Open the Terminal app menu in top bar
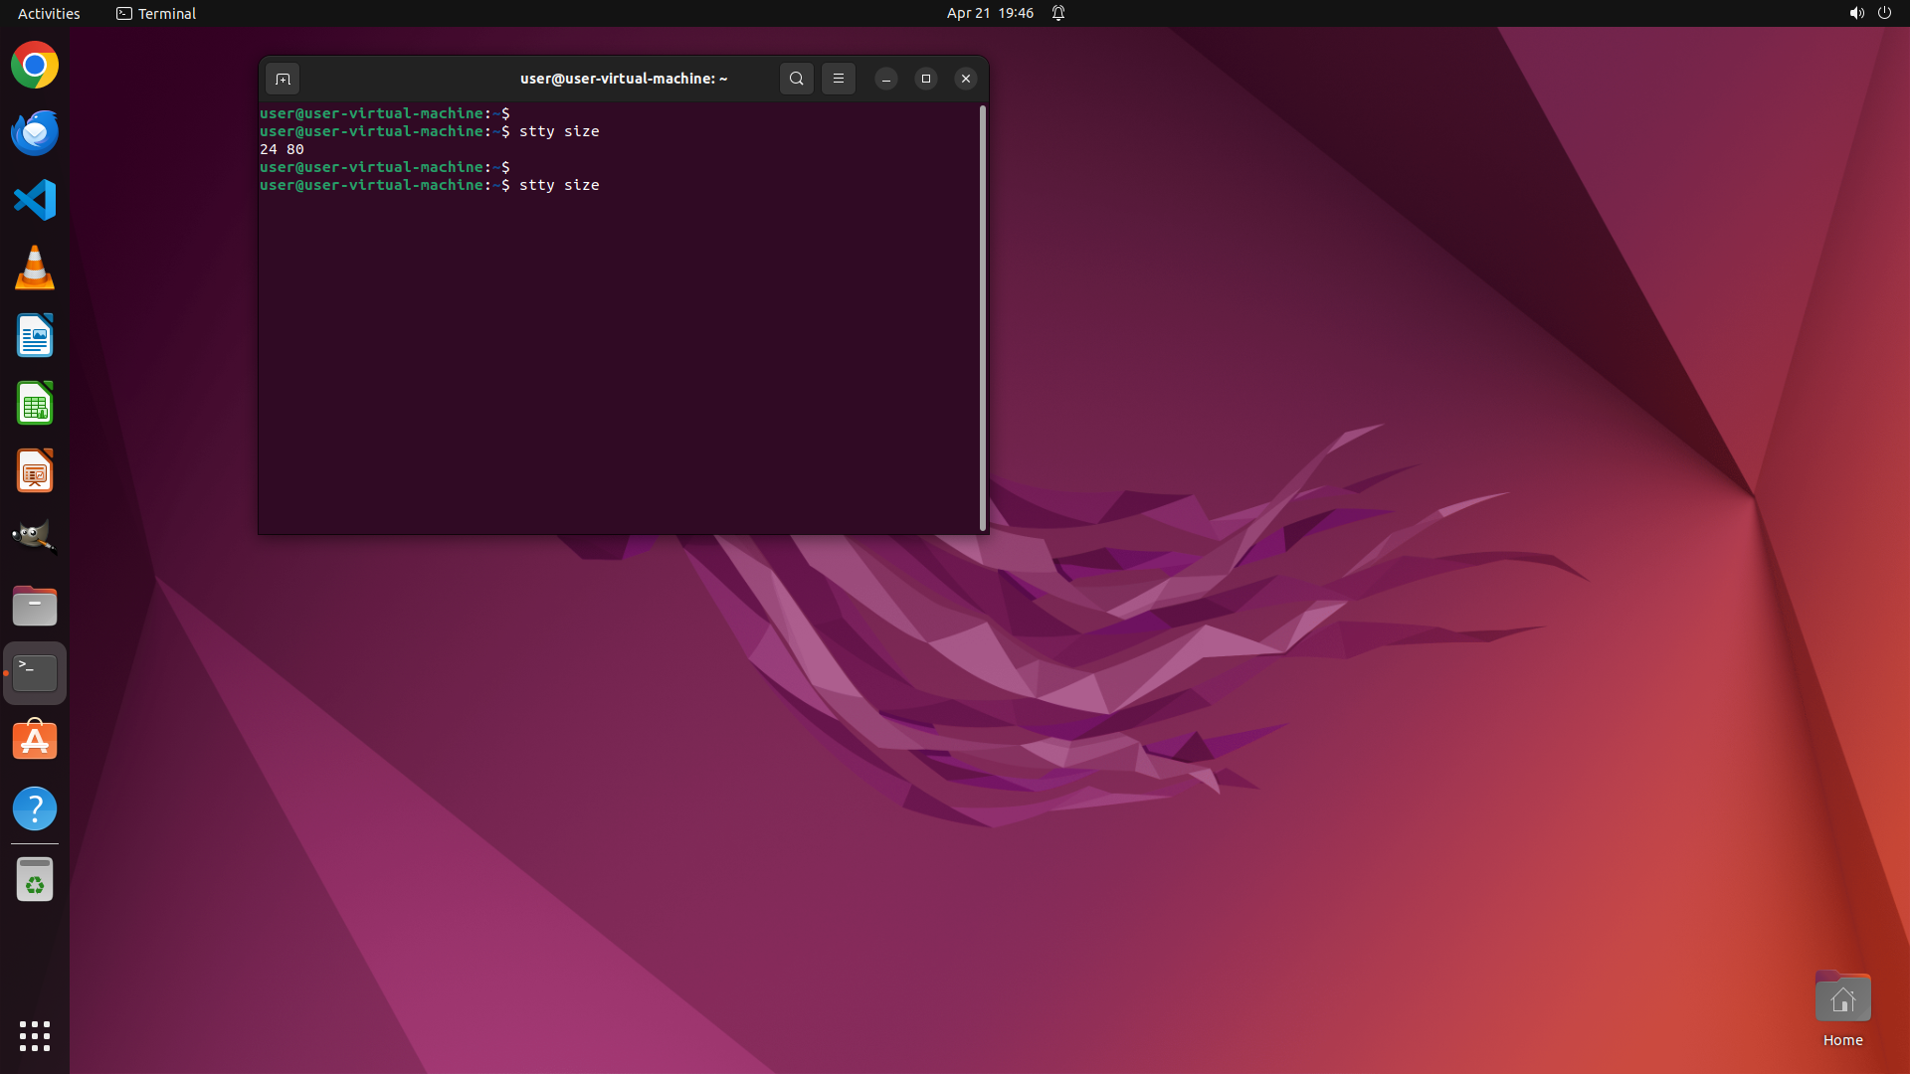Screen dimensions: 1910x1074 click(156, 13)
